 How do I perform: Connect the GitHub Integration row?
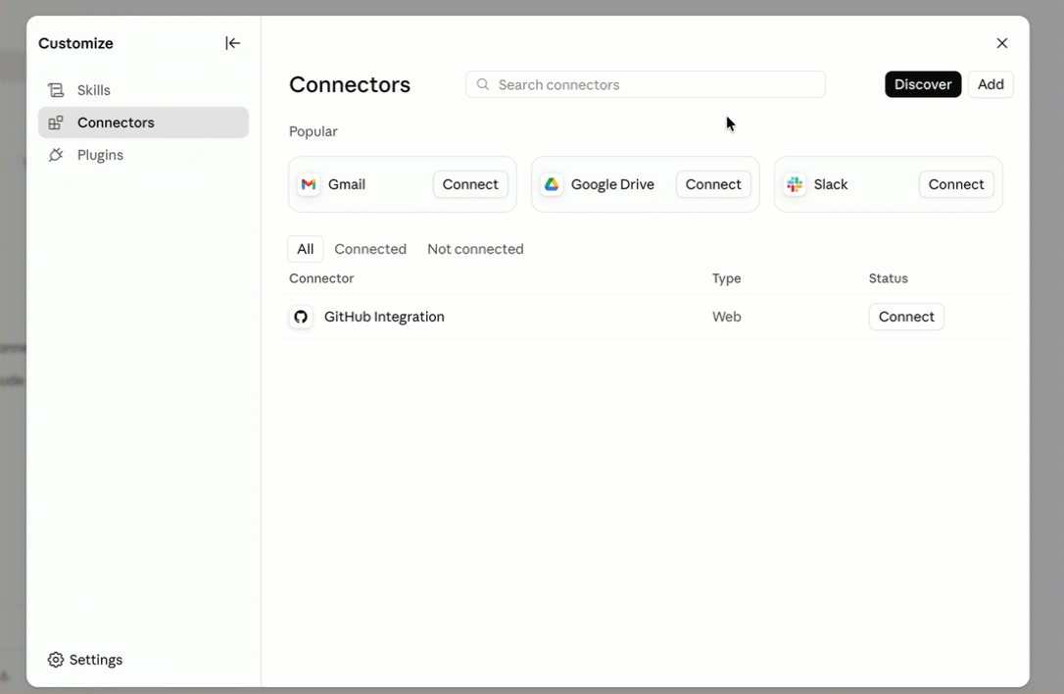coord(906,318)
